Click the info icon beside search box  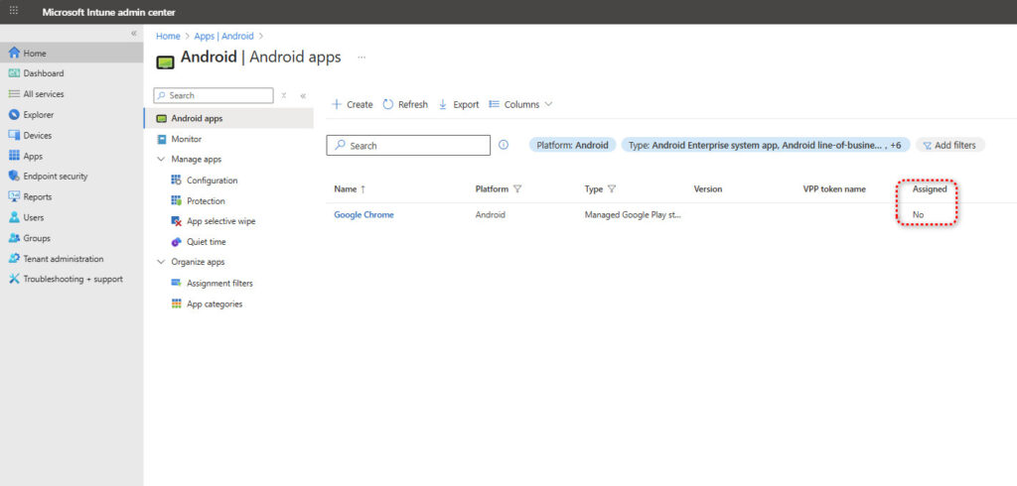[504, 145]
